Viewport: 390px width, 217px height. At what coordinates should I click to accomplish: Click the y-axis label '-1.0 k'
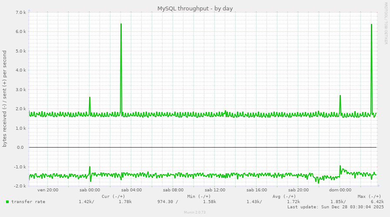pos(20,167)
